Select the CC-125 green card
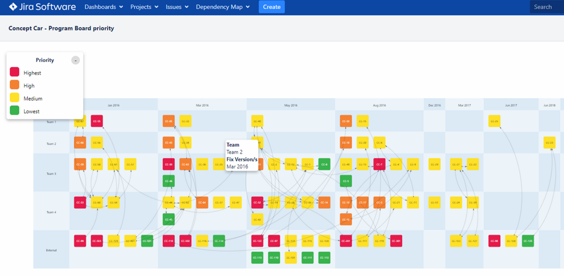This screenshot has height=276, width=564. (528, 241)
